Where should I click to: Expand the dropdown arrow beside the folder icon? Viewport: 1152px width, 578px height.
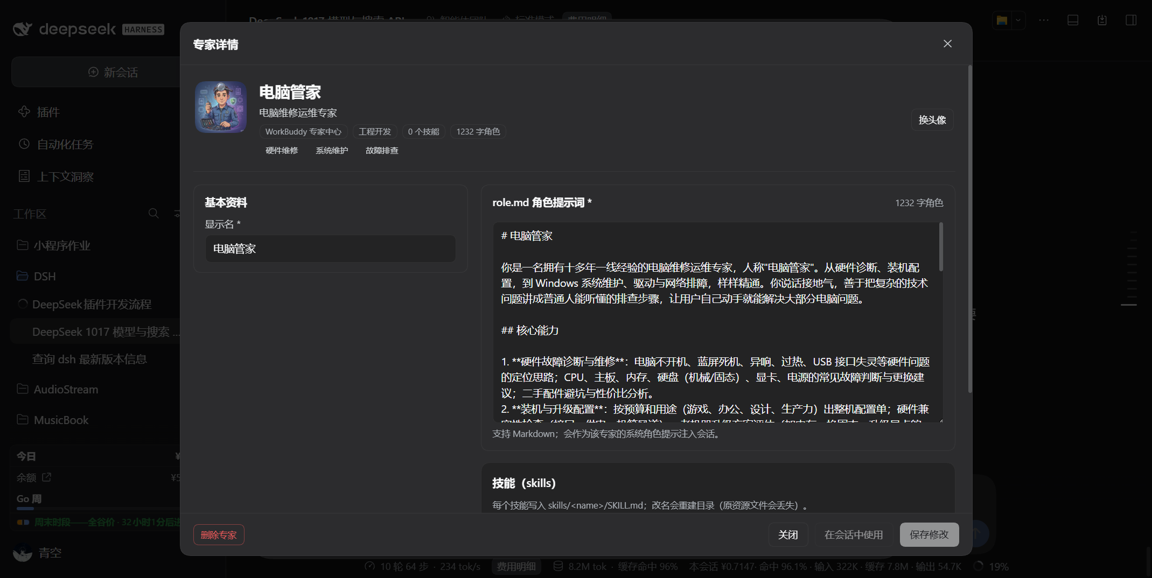[x=1018, y=20]
